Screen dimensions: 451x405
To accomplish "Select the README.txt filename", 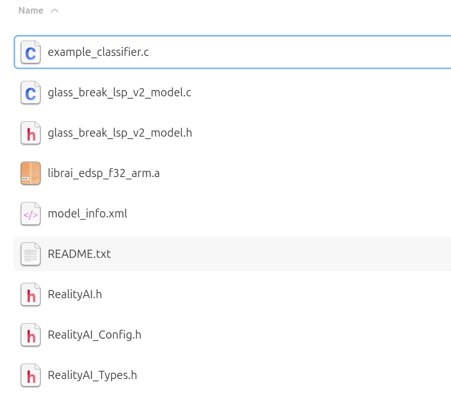I will pos(79,254).
